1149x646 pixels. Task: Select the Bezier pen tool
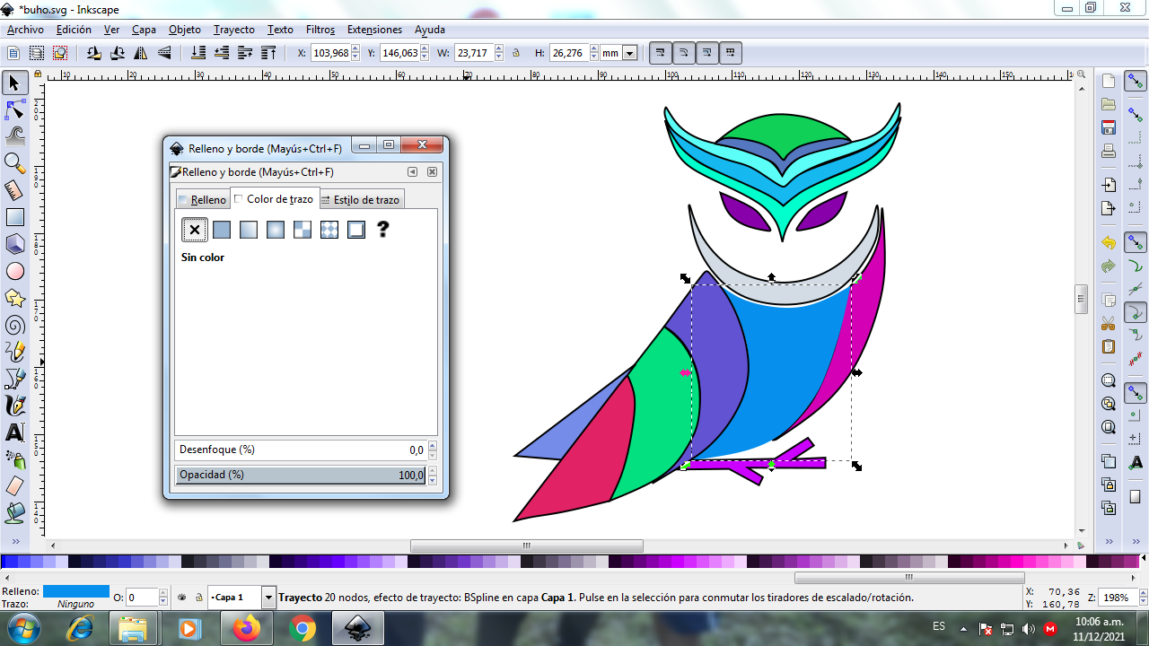(14, 379)
